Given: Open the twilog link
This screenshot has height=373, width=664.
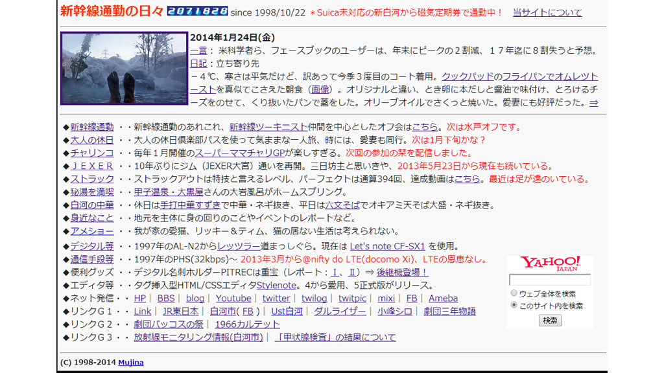Looking at the screenshot, I should pyautogui.click(x=314, y=299).
